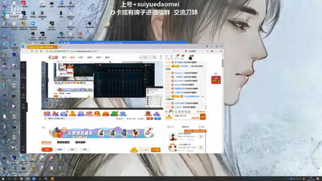Viewport: 322px width, 181px height.
Task: Click the taskbar clock
Action: pyautogui.click(x=310, y=179)
